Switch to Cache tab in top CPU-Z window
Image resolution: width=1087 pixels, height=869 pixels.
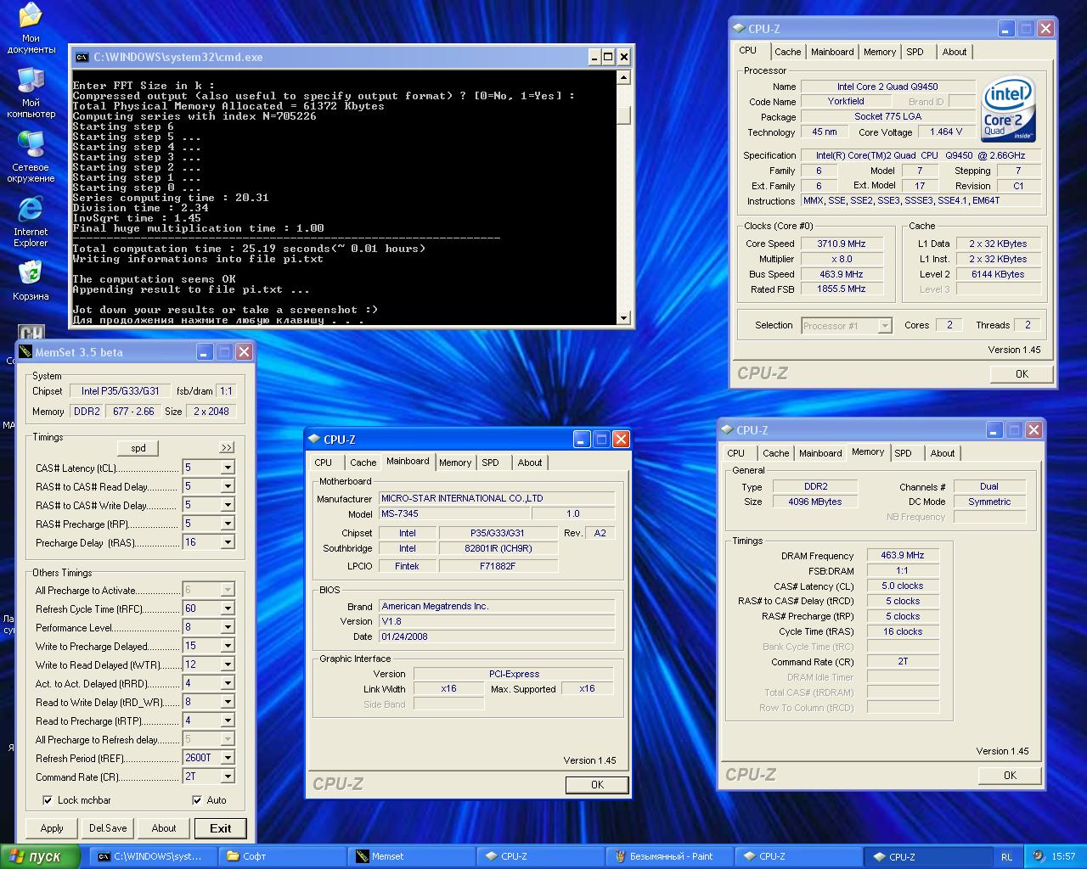click(787, 52)
